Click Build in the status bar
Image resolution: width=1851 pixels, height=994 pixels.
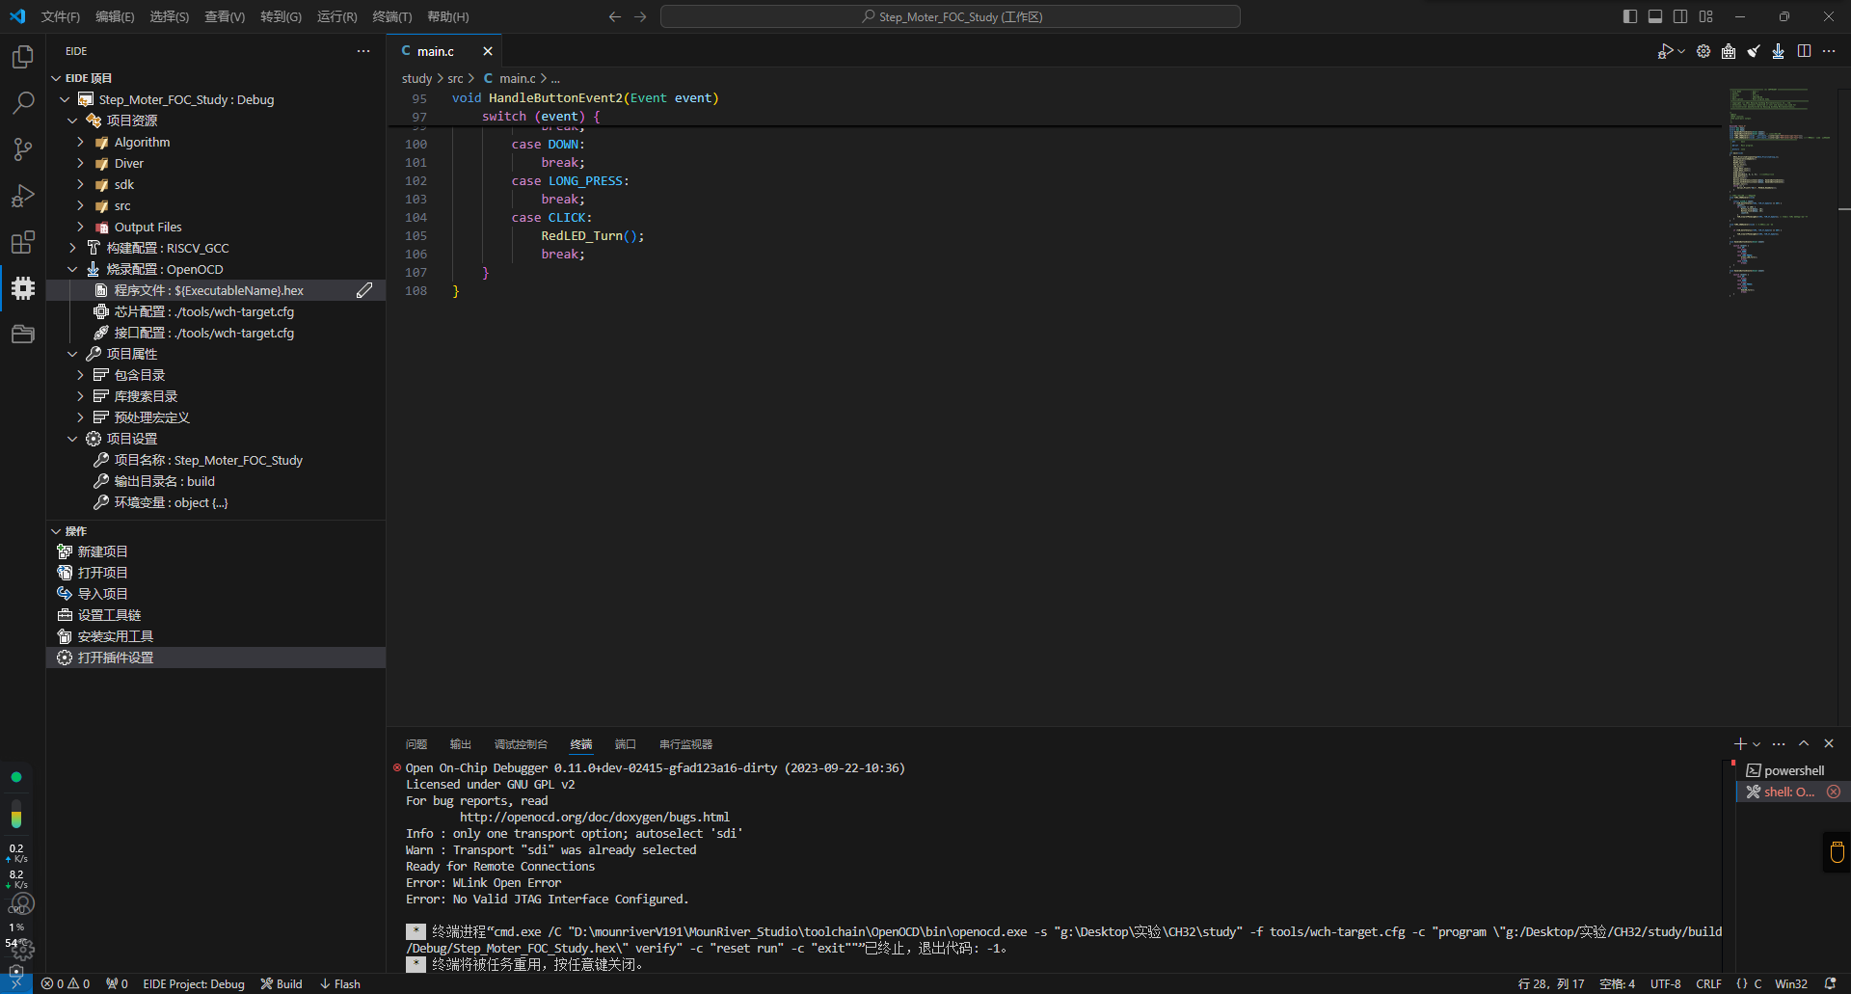(282, 984)
